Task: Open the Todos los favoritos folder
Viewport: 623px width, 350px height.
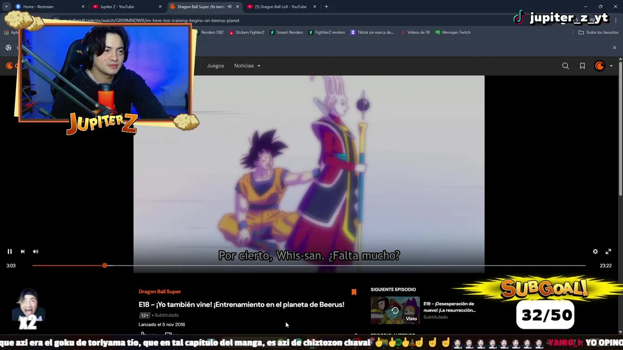Action: 598,33
